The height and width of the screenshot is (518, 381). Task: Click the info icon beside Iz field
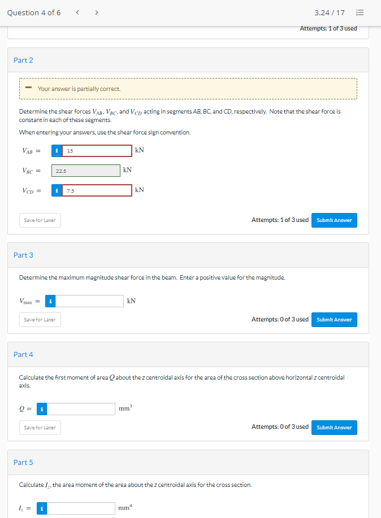(42, 508)
